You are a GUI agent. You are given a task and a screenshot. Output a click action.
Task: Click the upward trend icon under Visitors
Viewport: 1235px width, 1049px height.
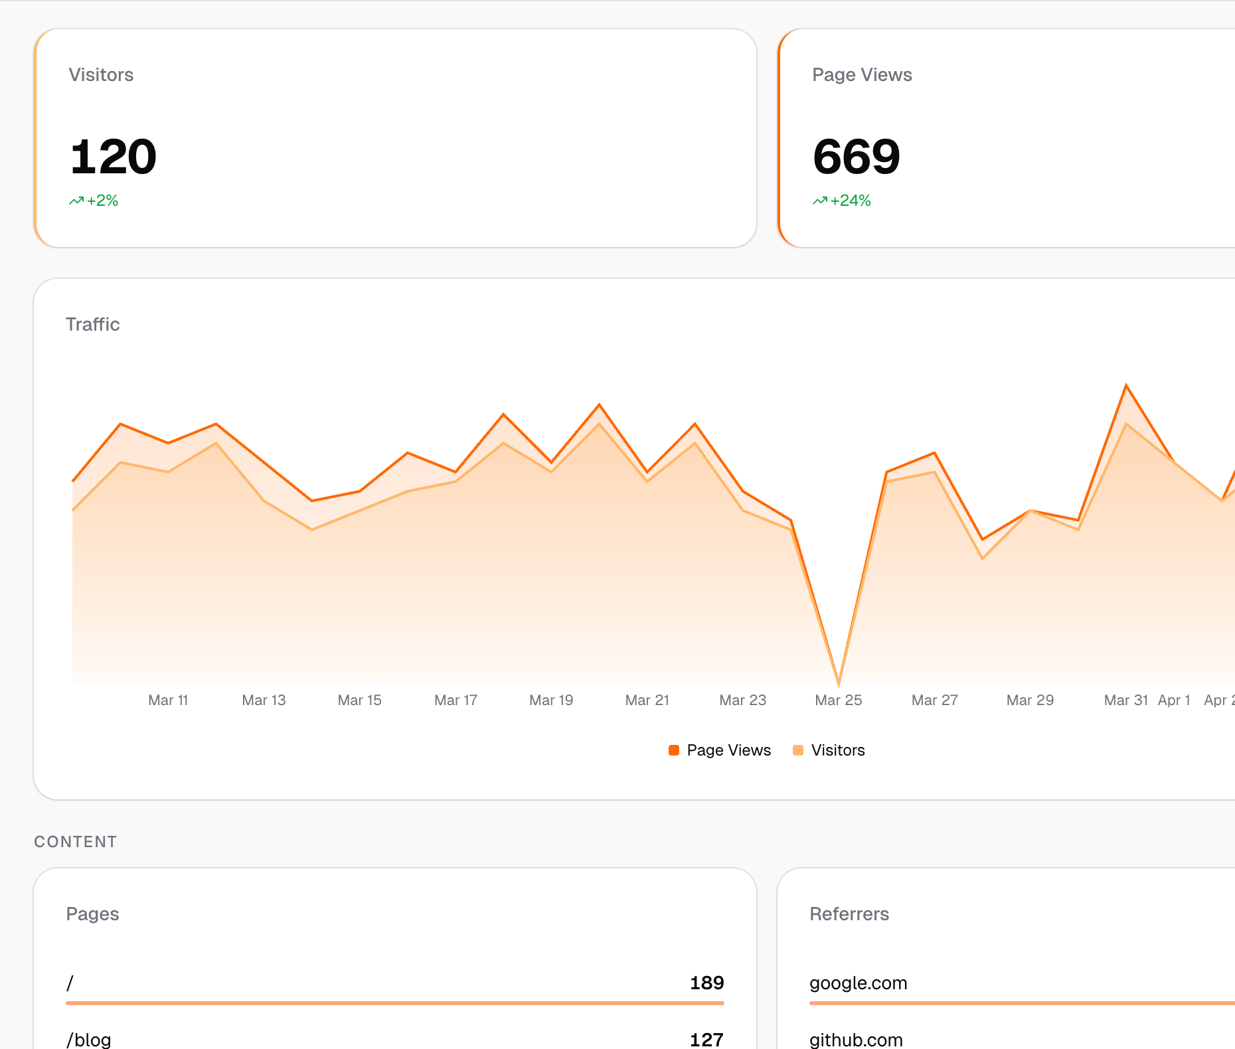tap(76, 201)
